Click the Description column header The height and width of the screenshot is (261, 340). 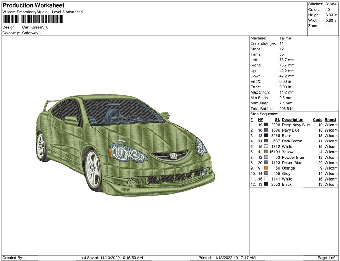pyautogui.click(x=292, y=120)
